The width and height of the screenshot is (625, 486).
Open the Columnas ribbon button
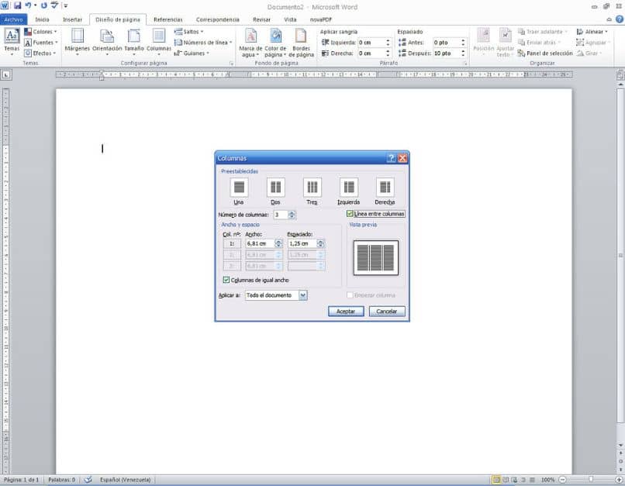[159, 41]
